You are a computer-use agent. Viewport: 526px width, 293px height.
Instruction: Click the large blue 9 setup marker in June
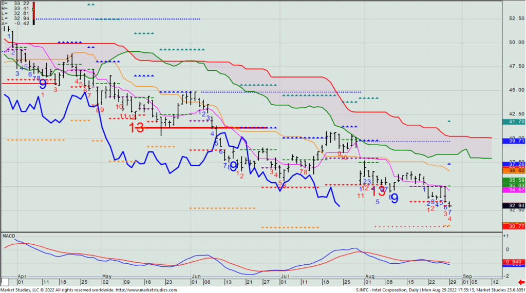click(x=233, y=166)
